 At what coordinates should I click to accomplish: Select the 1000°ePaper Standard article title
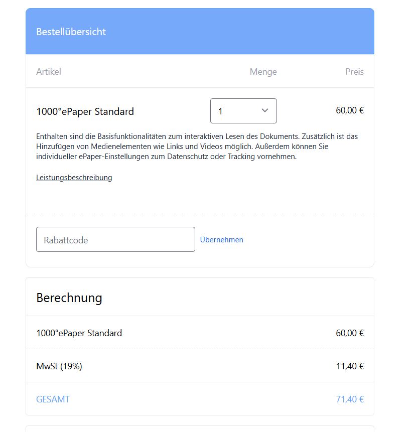tap(85, 111)
